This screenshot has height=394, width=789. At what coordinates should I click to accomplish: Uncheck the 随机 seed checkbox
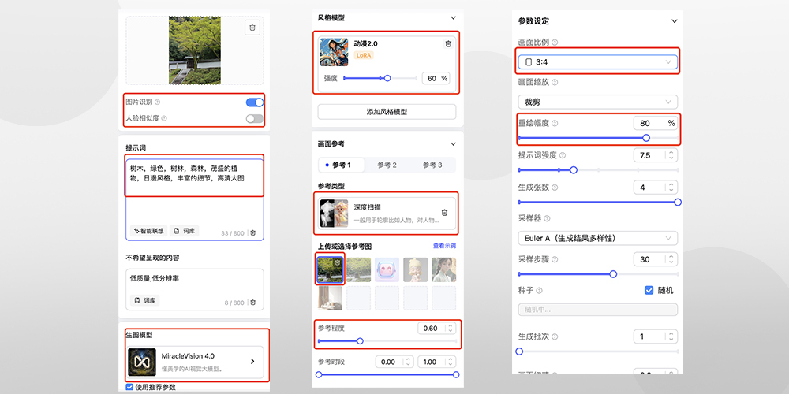click(649, 291)
